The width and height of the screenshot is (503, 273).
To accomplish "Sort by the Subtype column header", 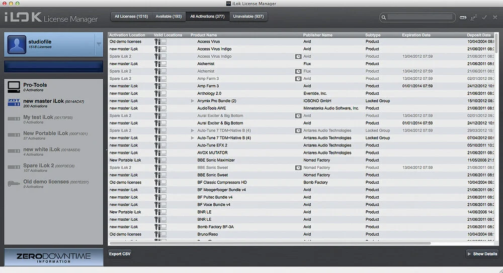I will pyautogui.click(x=372, y=35).
